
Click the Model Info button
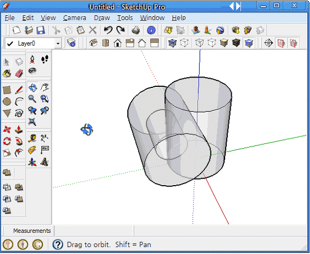[x=151, y=30]
